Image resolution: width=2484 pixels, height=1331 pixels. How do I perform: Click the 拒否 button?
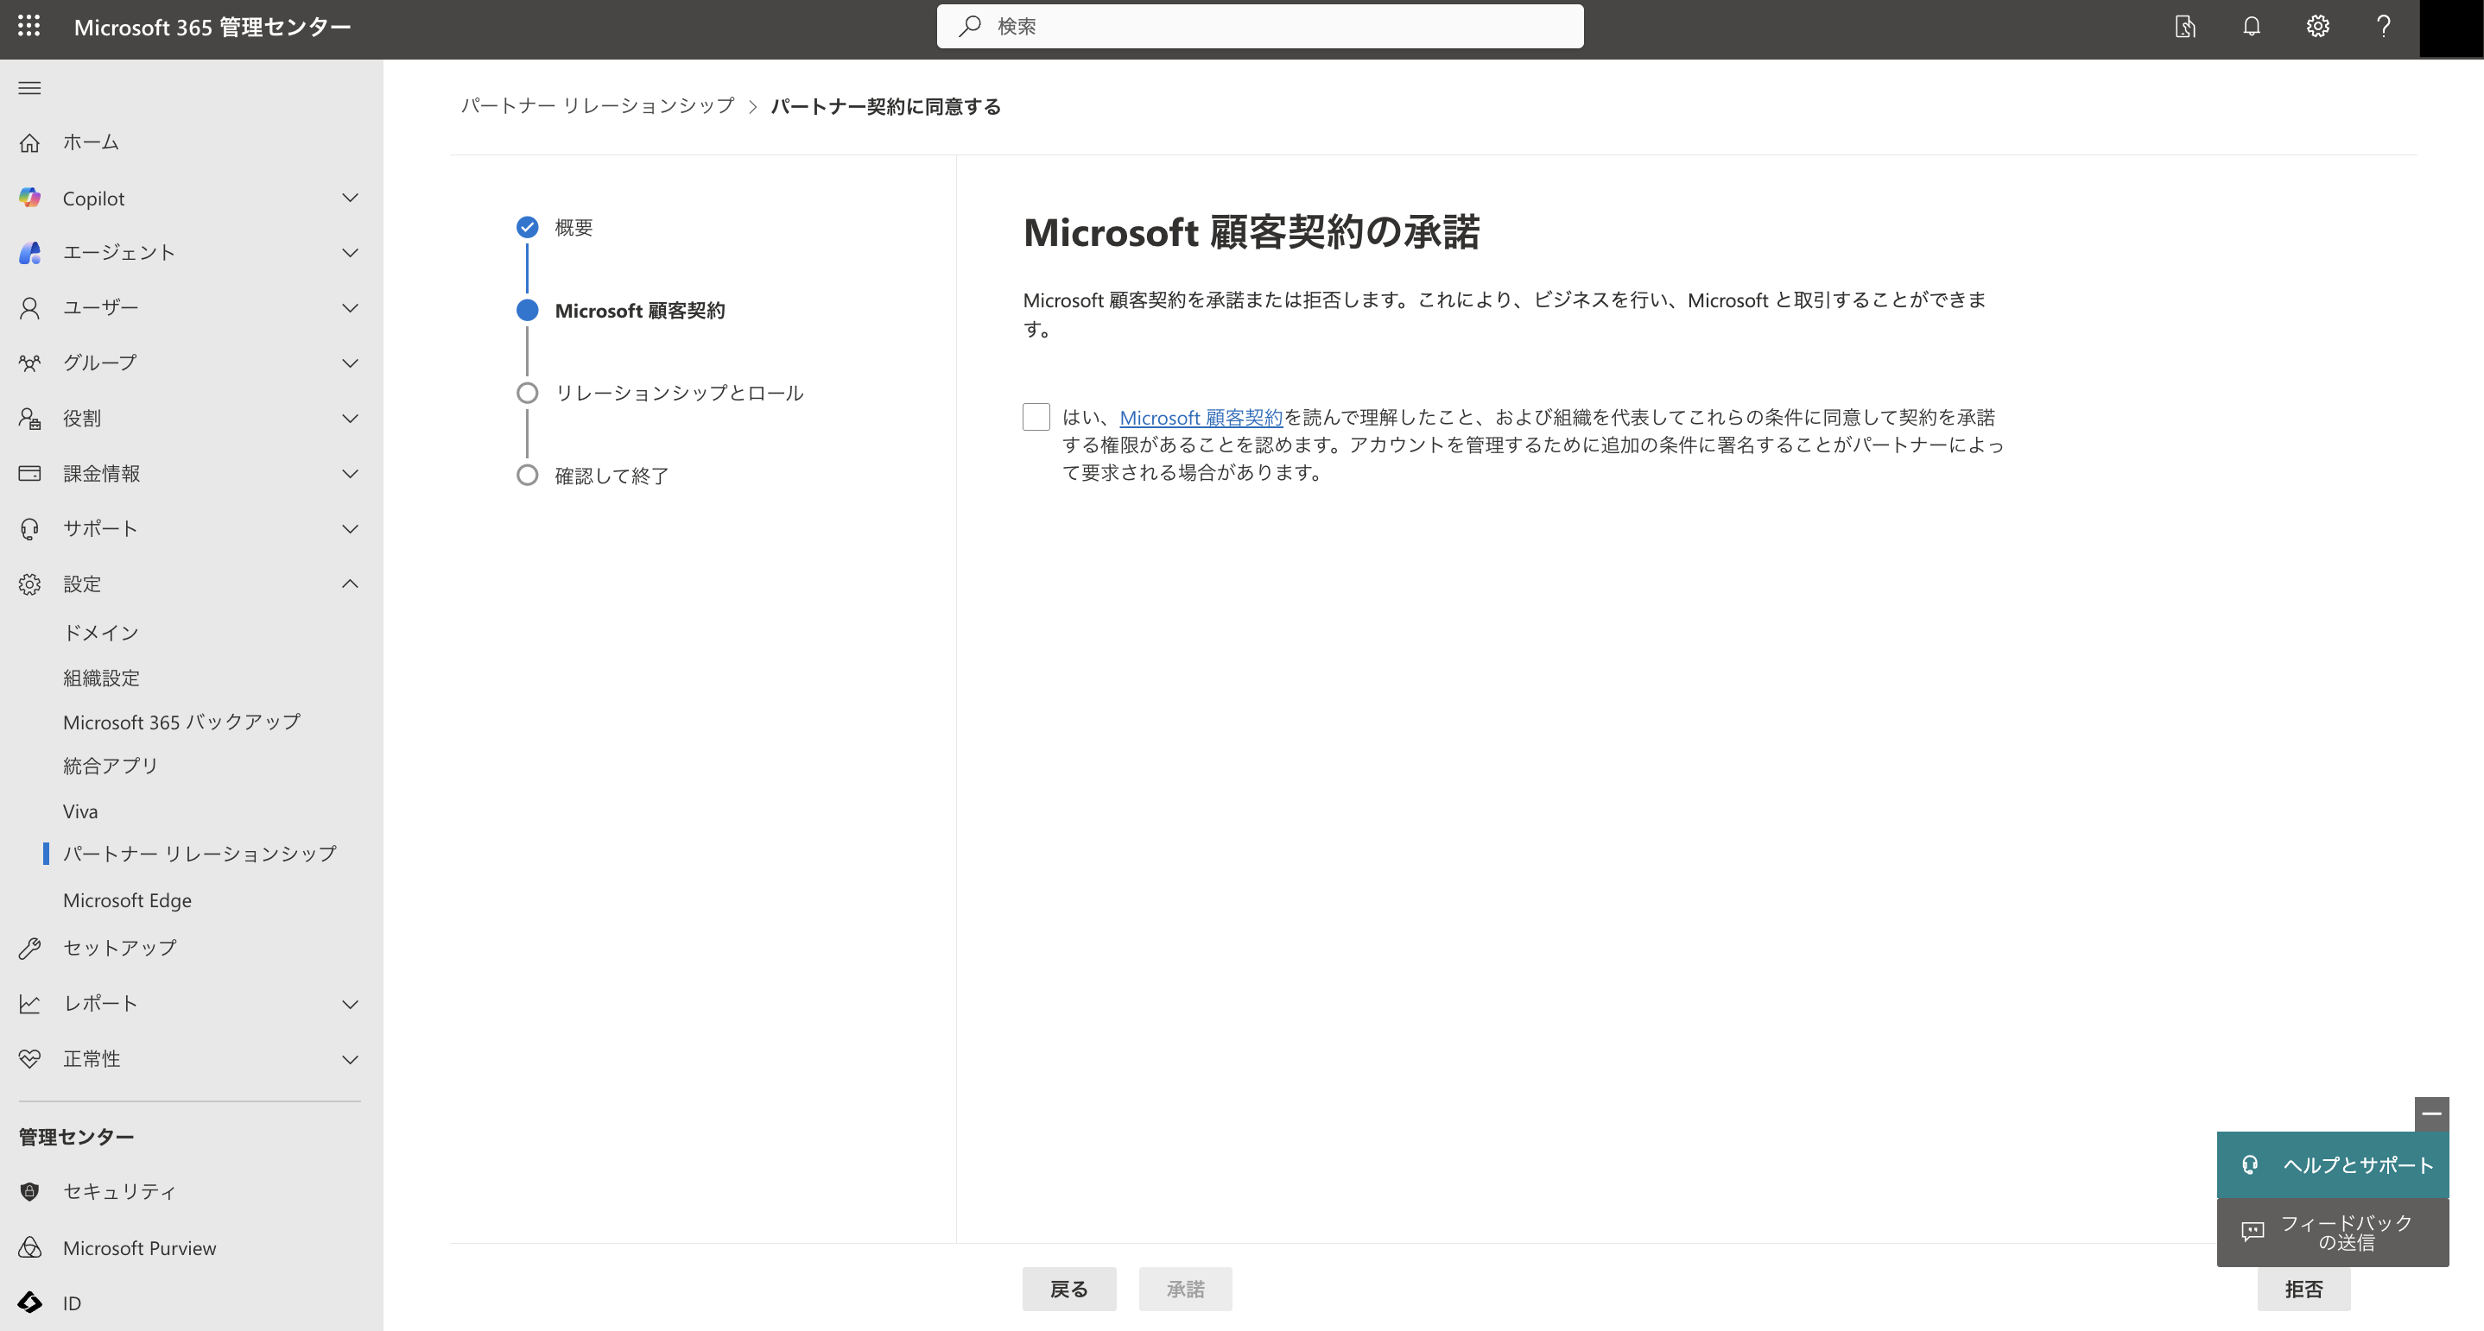tap(2303, 1289)
